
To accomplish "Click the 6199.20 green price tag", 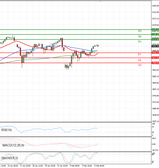I will coord(155,30).
